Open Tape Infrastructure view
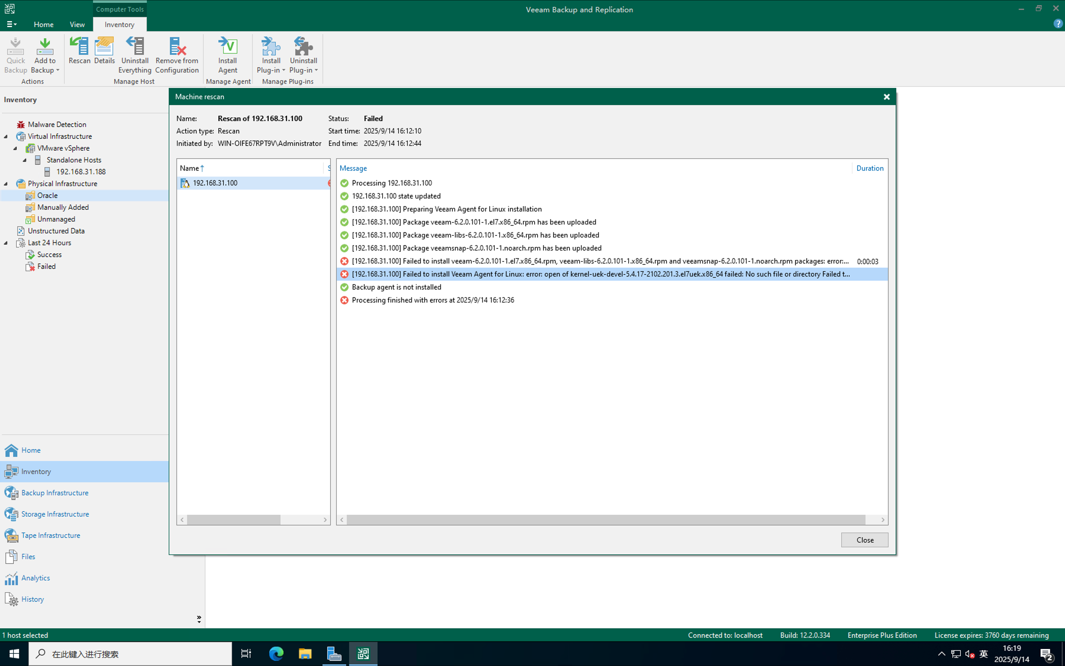Screen dimensions: 1065x666 point(51,535)
